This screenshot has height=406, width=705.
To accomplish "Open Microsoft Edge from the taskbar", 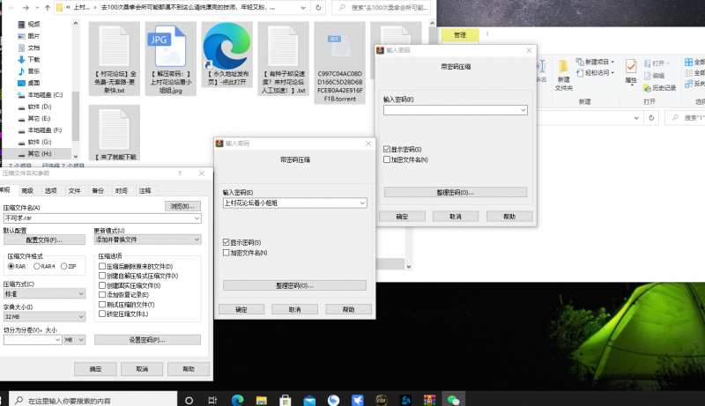I will [237, 399].
